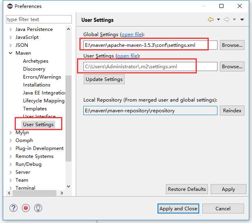The width and height of the screenshot is (252, 223).
Task: Click the lightbulb tips icon
Action: pos(38,208)
